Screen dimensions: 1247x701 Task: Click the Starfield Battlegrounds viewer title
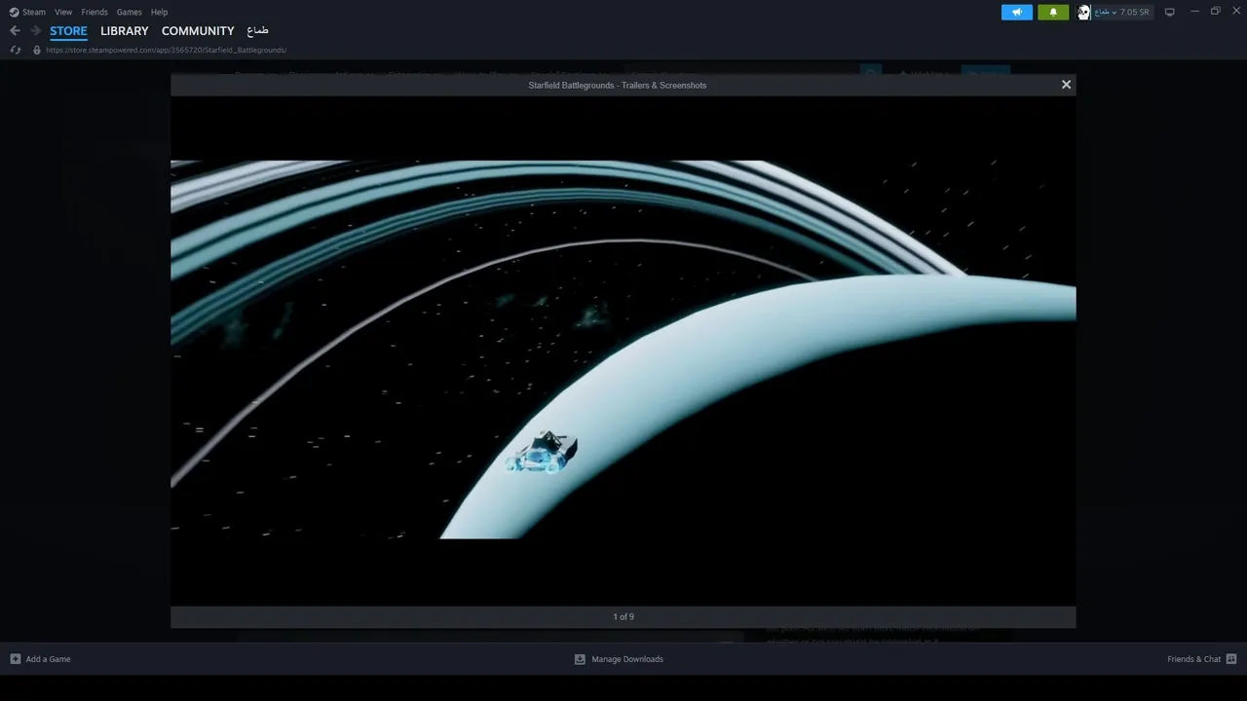click(618, 85)
